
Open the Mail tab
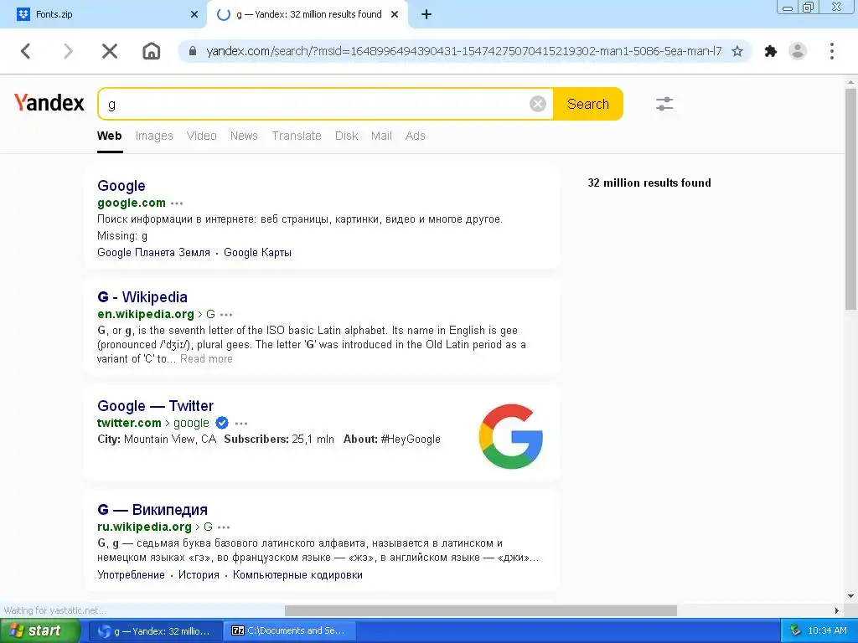tap(381, 136)
